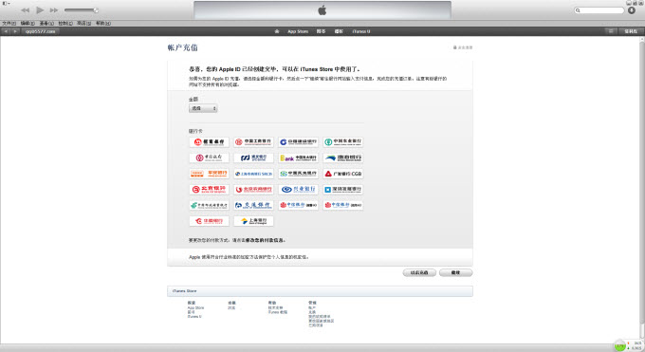This screenshot has height=352, width=645.
Task: Click the search field
Action: coord(599,10)
